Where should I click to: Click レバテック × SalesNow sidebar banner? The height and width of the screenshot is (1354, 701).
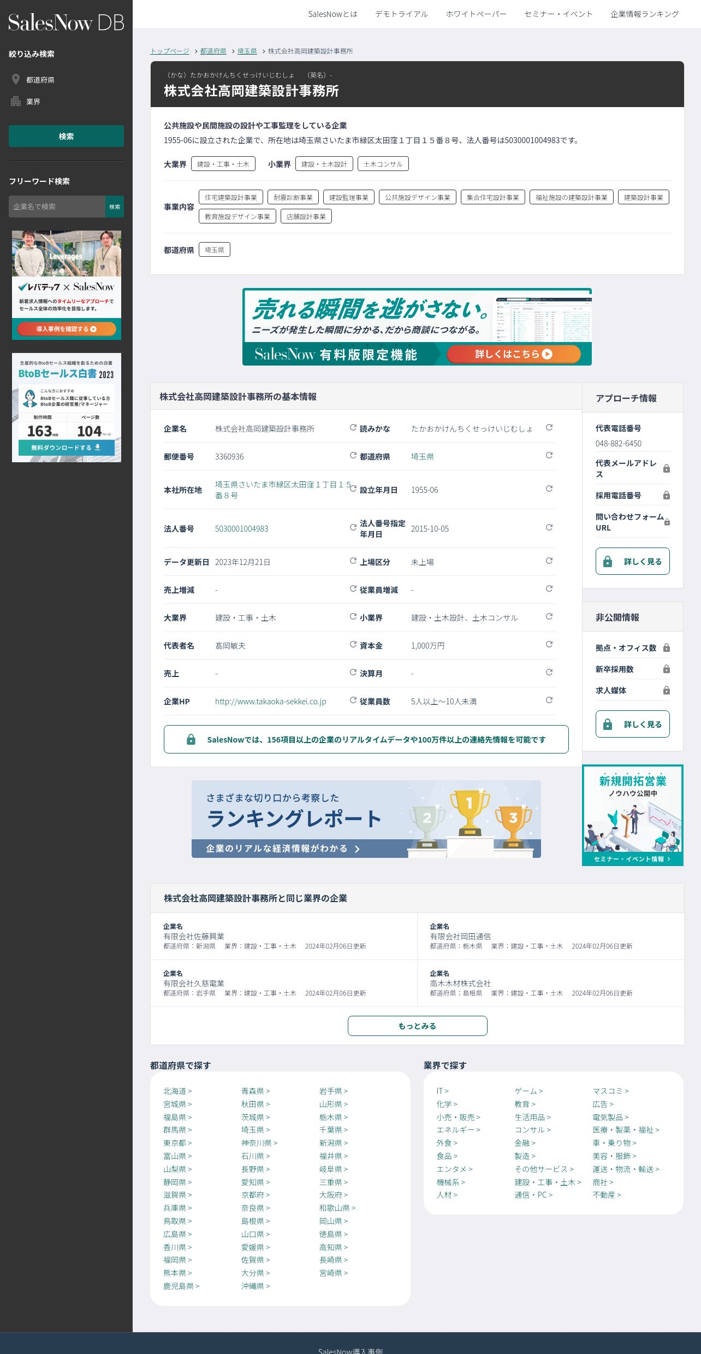(67, 285)
